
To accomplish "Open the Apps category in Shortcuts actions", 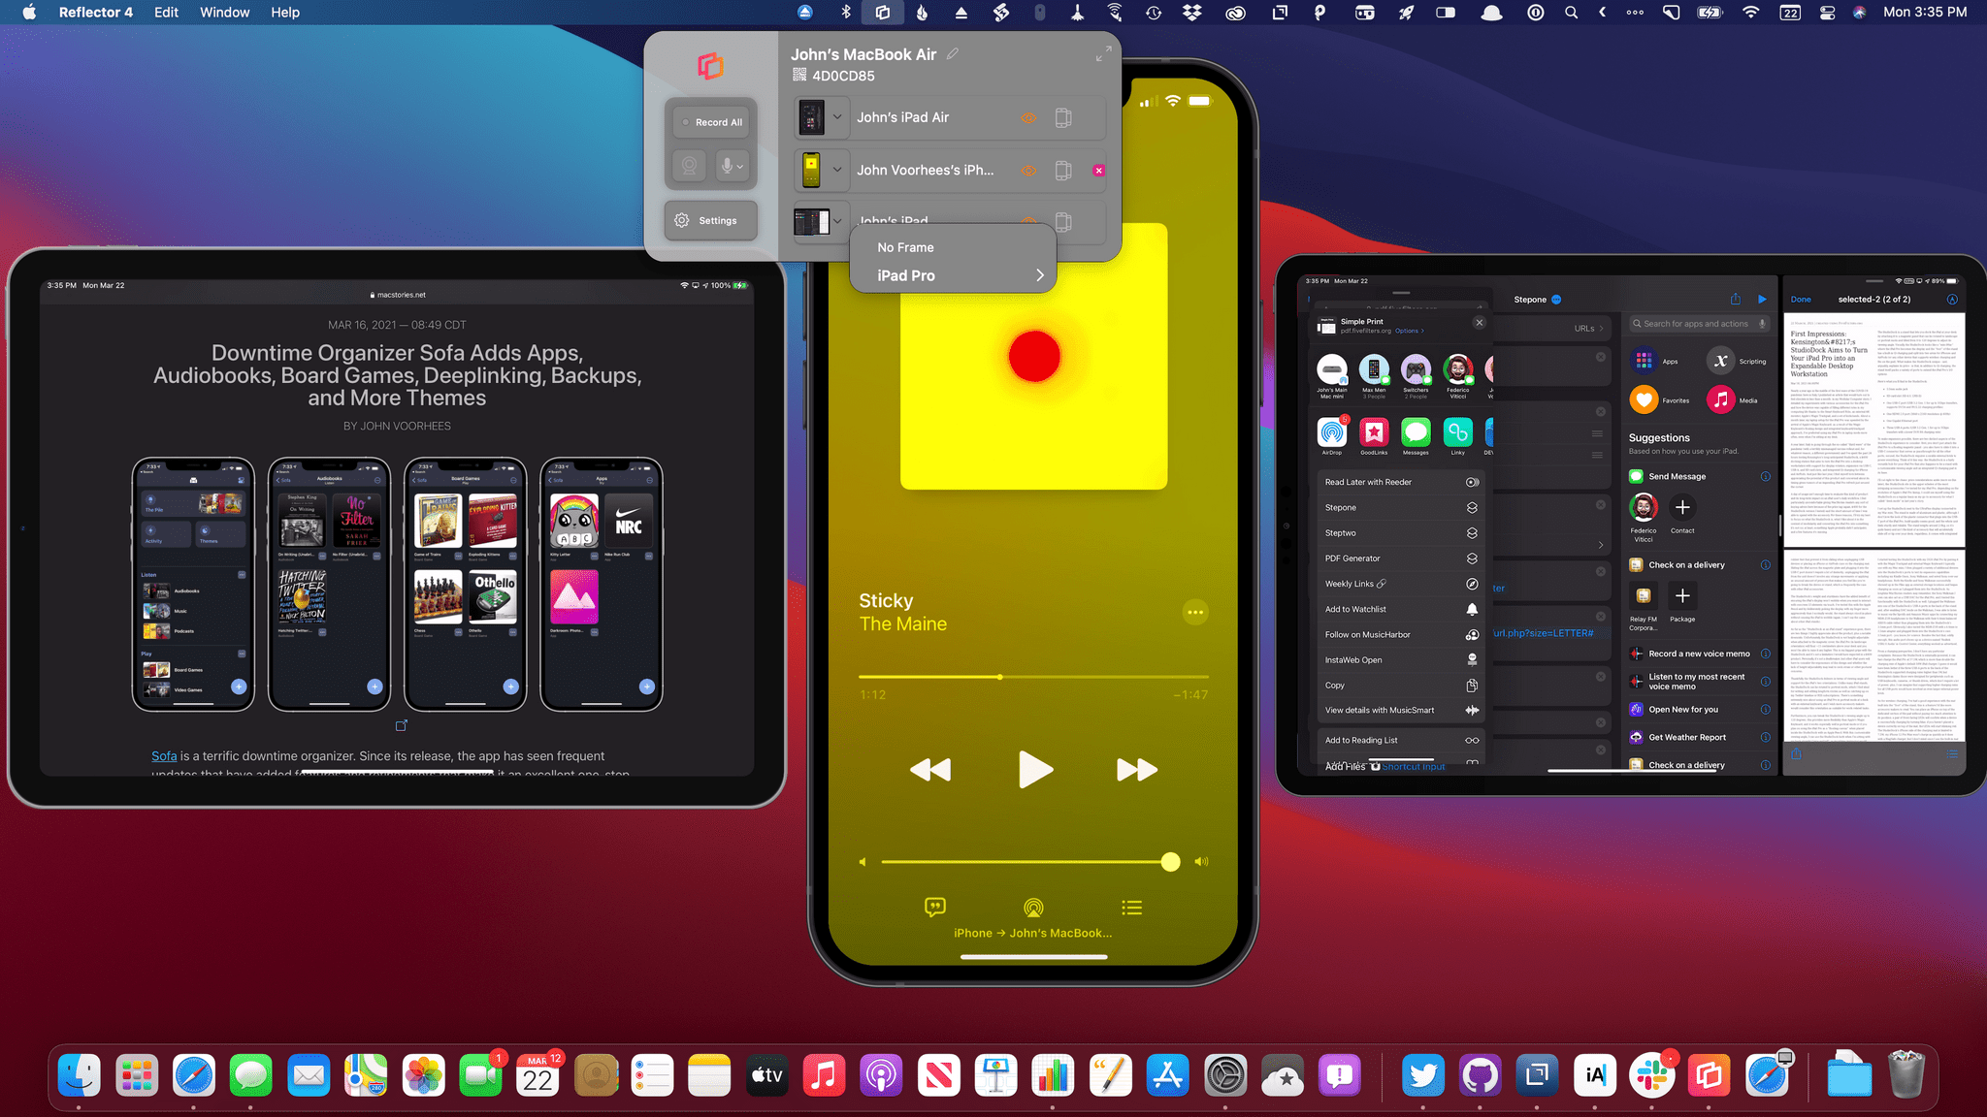I will (1657, 361).
